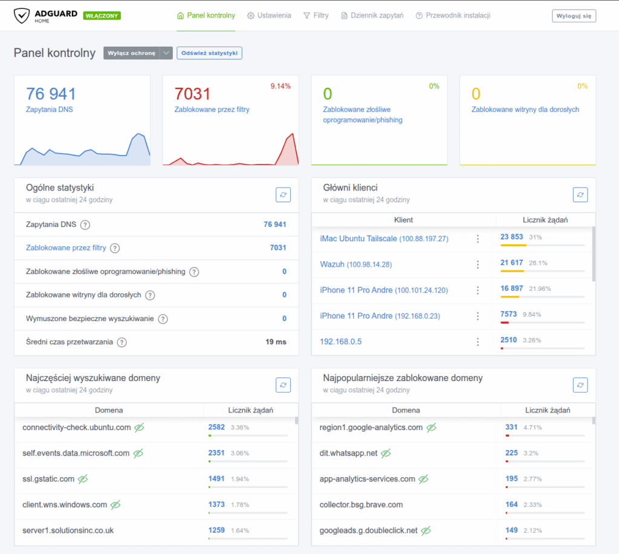
Task: Refresh the Ogólne statystyki panel
Action: [283, 195]
